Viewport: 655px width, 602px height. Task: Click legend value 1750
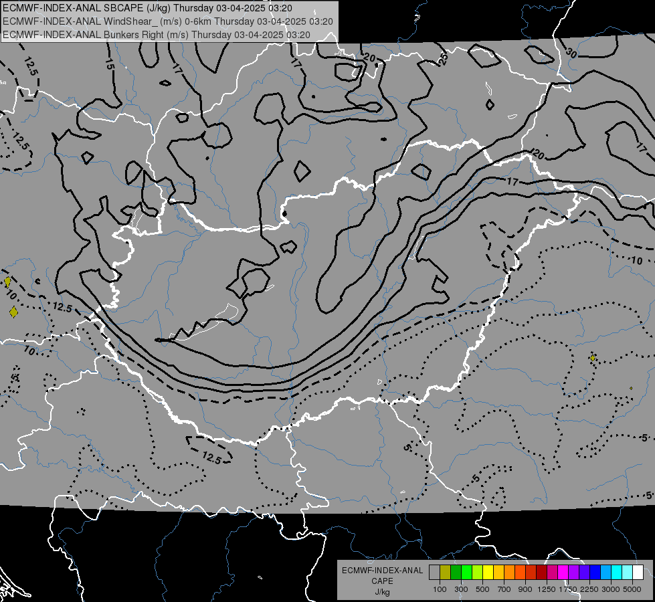tap(568, 589)
